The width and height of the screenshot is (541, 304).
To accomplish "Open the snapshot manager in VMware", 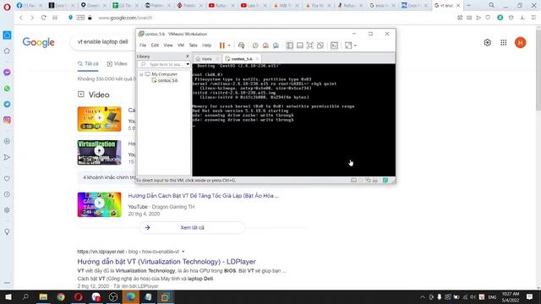I will 276,46.
